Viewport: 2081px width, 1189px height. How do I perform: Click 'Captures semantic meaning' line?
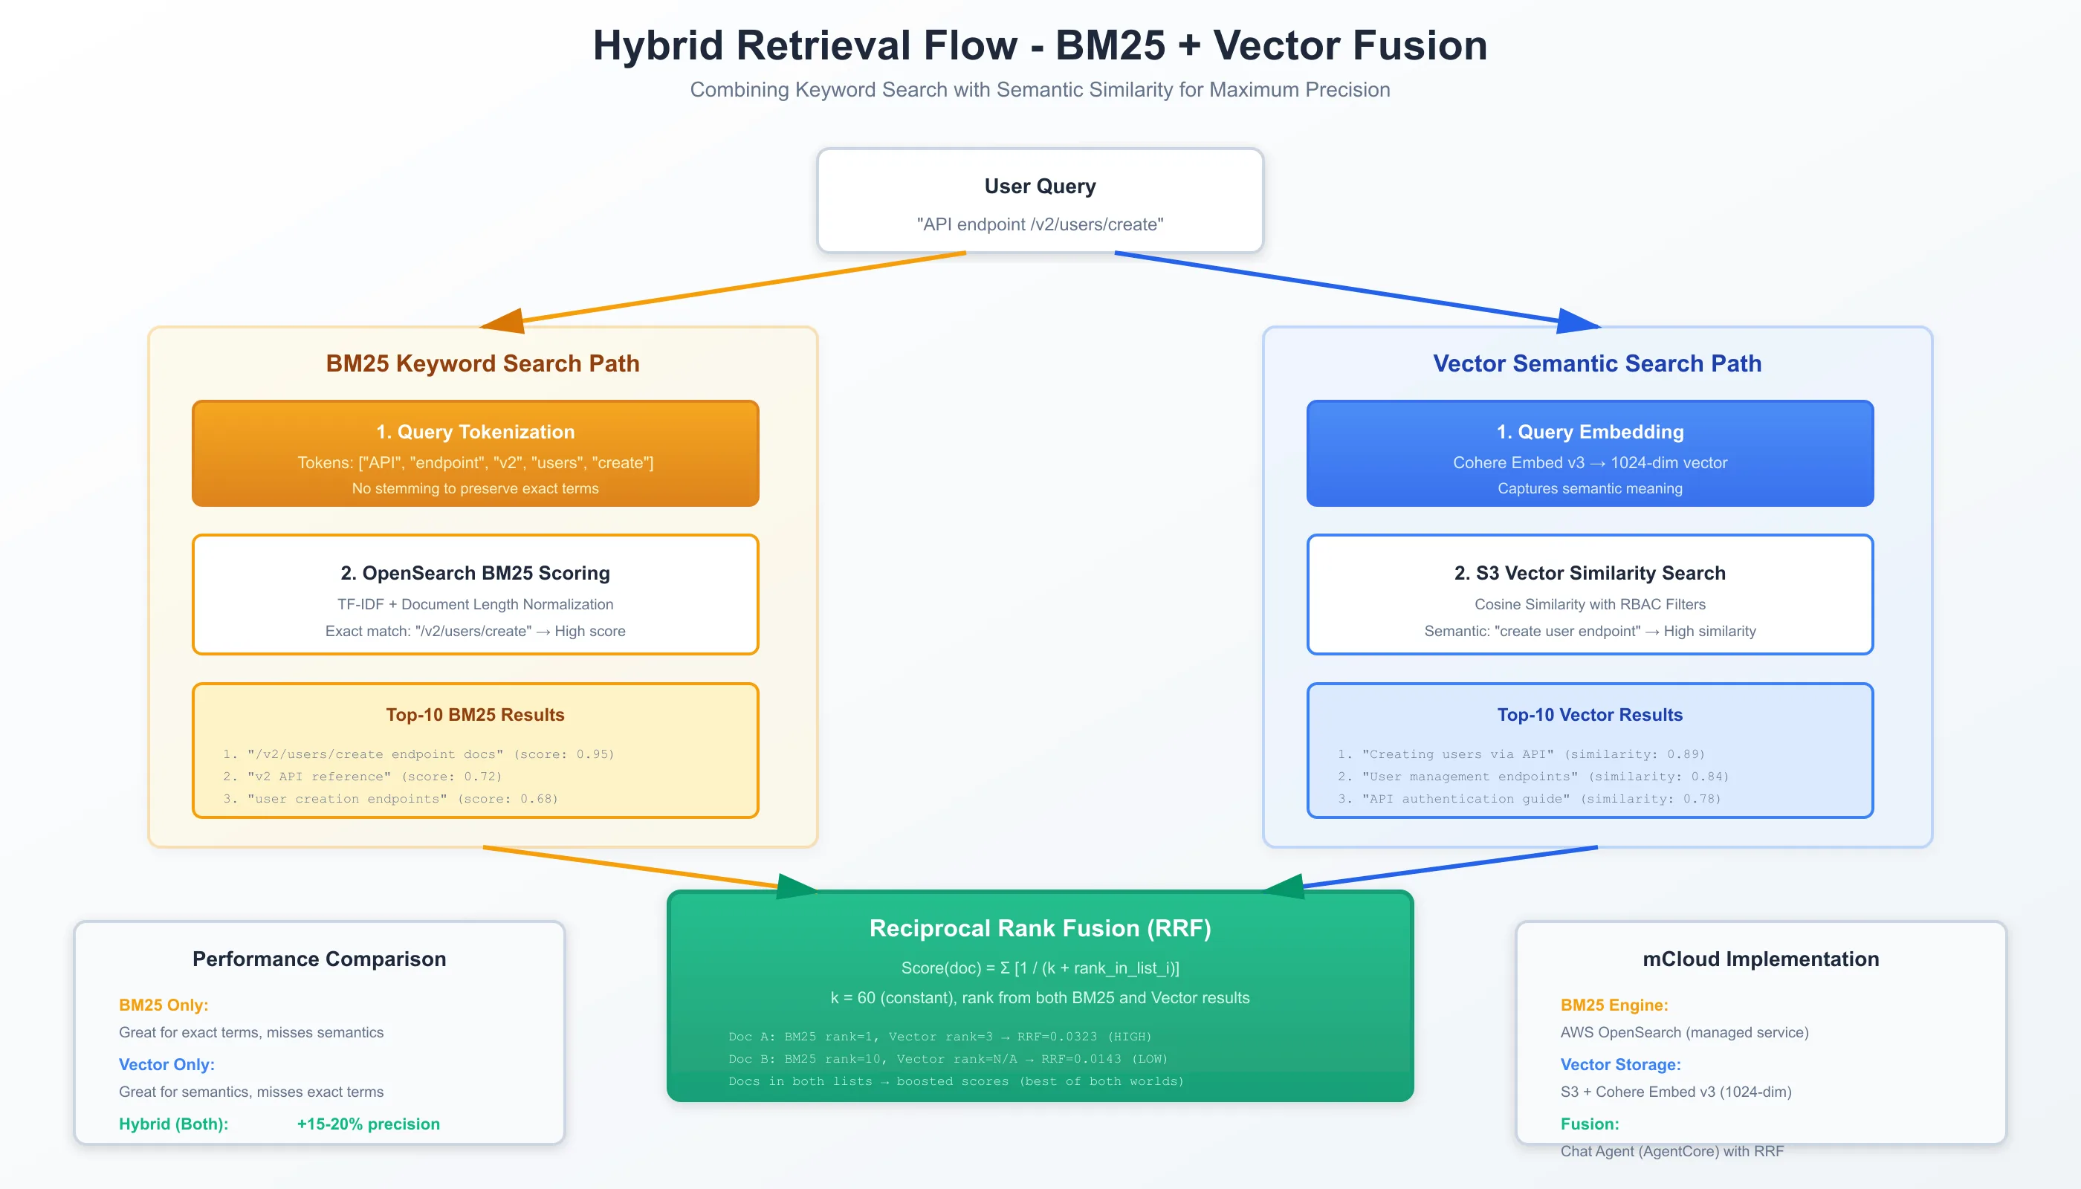click(1589, 488)
